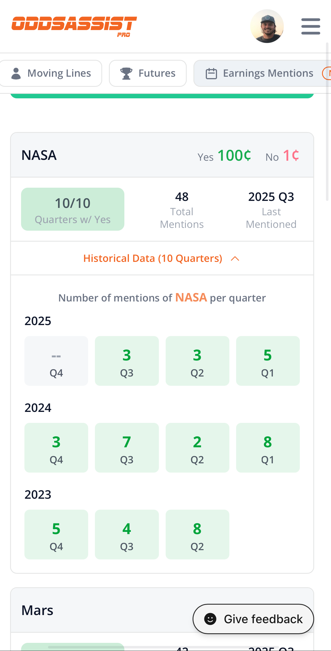Open the profile avatar picture

(x=267, y=26)
